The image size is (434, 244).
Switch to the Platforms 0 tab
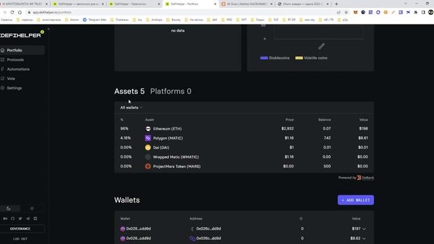[170, 91]
